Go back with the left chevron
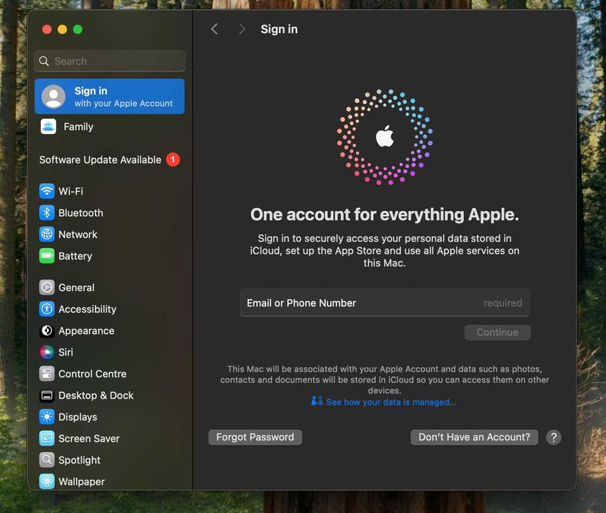Viewport: 606px width, 513px height. (214, 29)
